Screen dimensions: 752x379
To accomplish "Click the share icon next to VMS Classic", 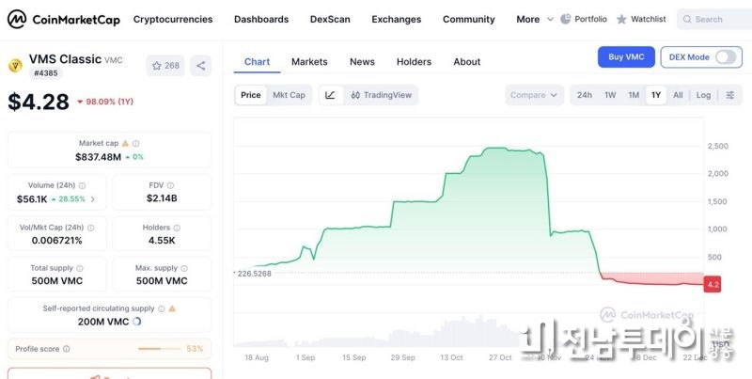I will pos(200,66).
